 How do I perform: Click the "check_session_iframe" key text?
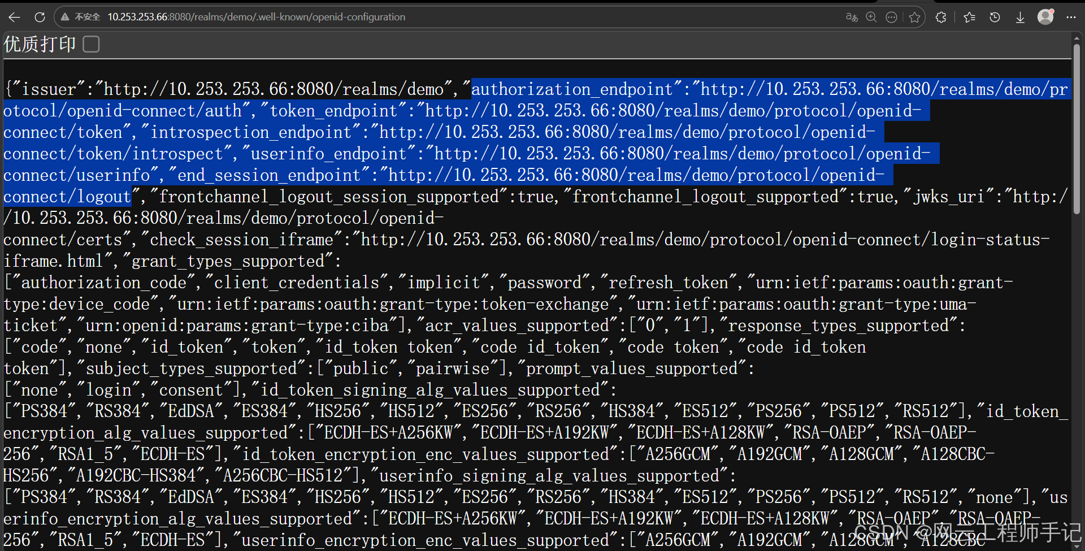pyautogui.click(x=241, y=240)
